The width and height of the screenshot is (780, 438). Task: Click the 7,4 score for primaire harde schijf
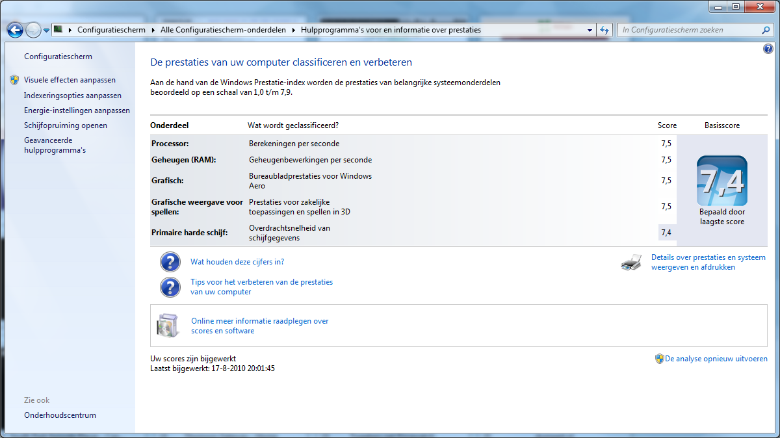pos(666,233)
